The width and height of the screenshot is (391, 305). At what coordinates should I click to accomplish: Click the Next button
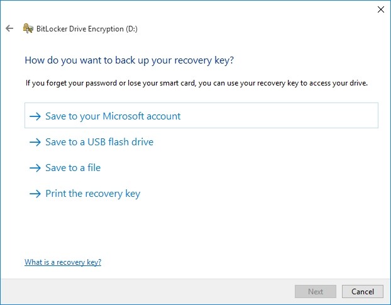tap(316, 292)
